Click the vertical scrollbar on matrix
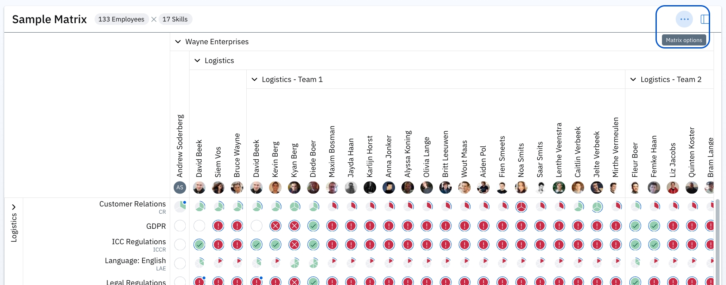The width and height of the screenshot is (726, 285). [x=717, y=240]
